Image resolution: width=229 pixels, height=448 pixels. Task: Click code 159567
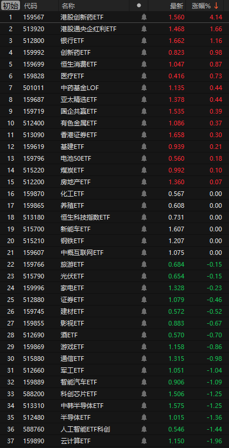click(34, 17)
